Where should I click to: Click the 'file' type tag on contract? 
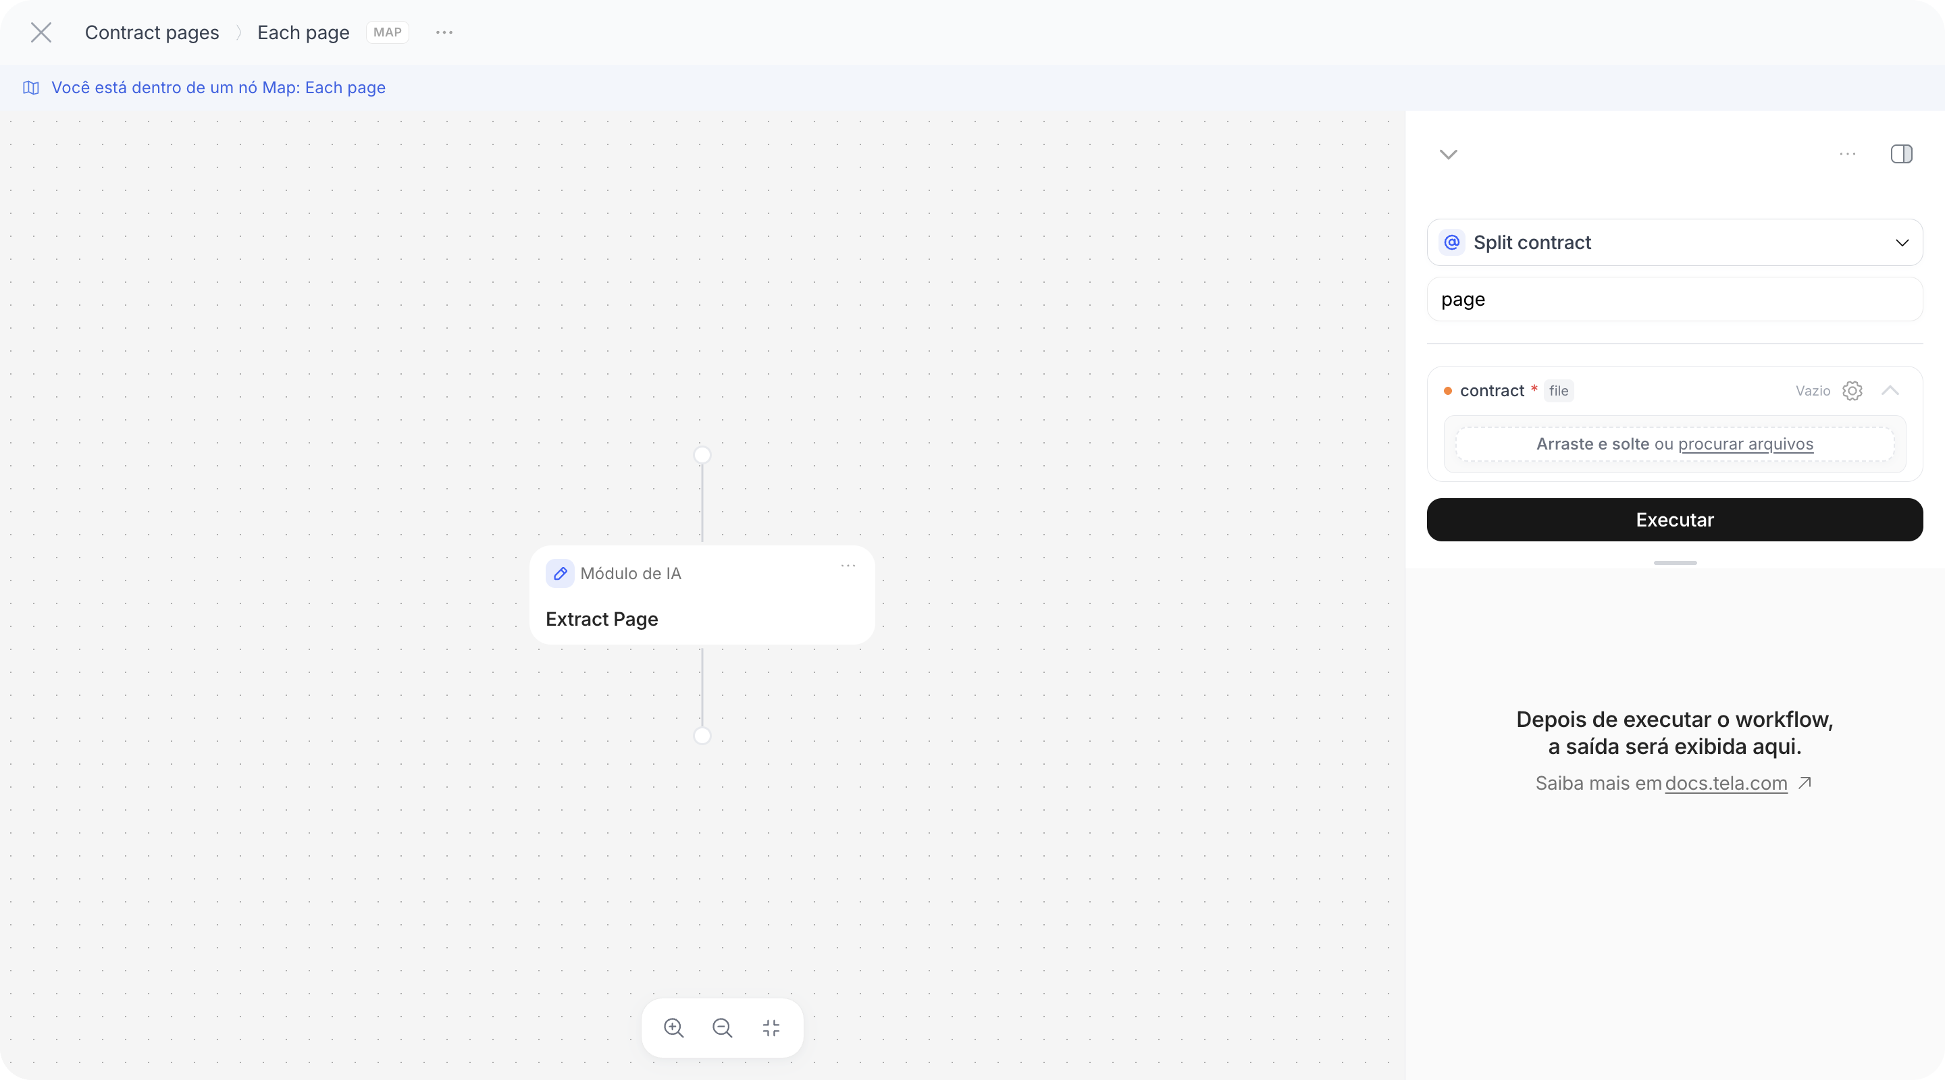(1559, 391)
